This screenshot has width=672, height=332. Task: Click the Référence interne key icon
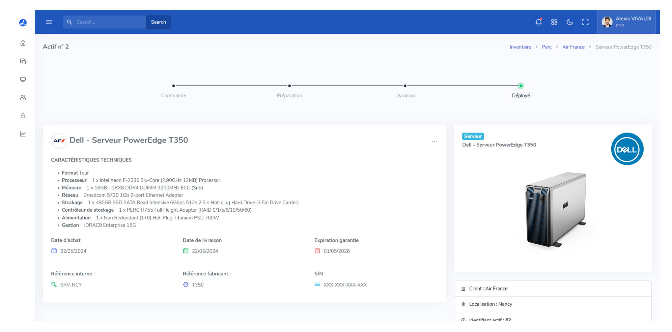click(54, 284)
